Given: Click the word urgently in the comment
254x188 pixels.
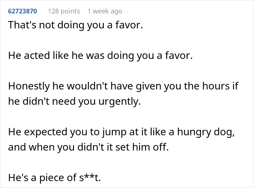Looking at the screenshot, I should (119, 101).
